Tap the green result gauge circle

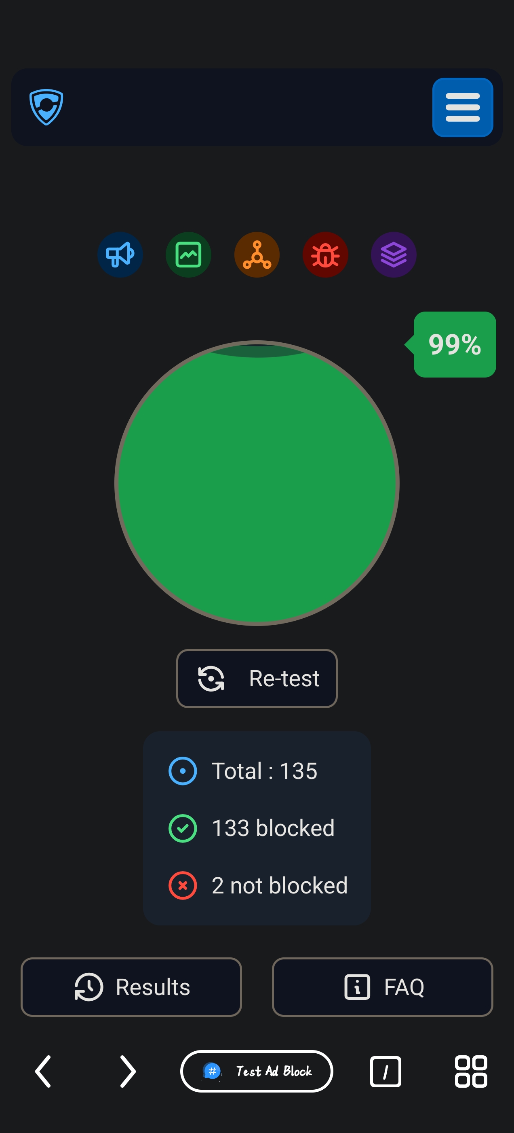click(x=257, y=482)
